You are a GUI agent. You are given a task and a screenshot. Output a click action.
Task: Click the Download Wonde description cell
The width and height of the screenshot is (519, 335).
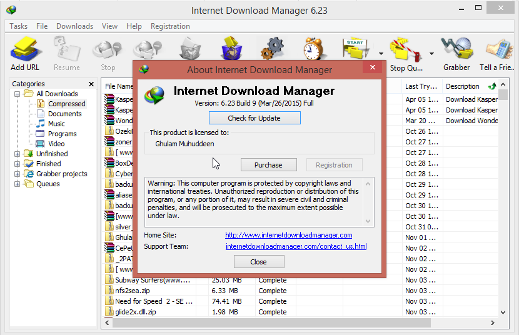click(x=471, y=121)
